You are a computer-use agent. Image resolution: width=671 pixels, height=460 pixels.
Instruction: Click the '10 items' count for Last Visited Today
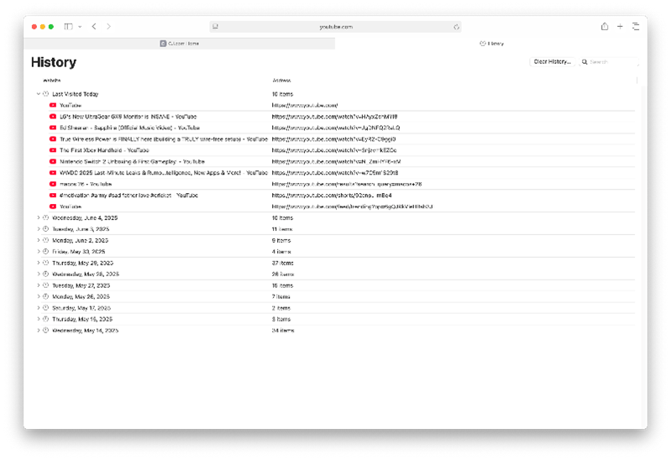coord(282,94)
